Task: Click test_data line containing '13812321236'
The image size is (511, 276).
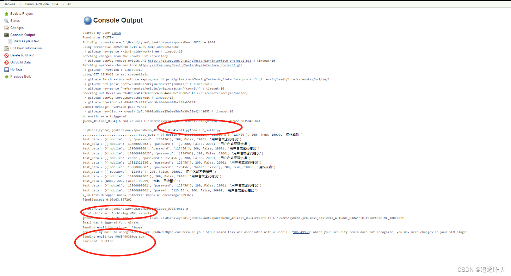Action: click(172, 162)
